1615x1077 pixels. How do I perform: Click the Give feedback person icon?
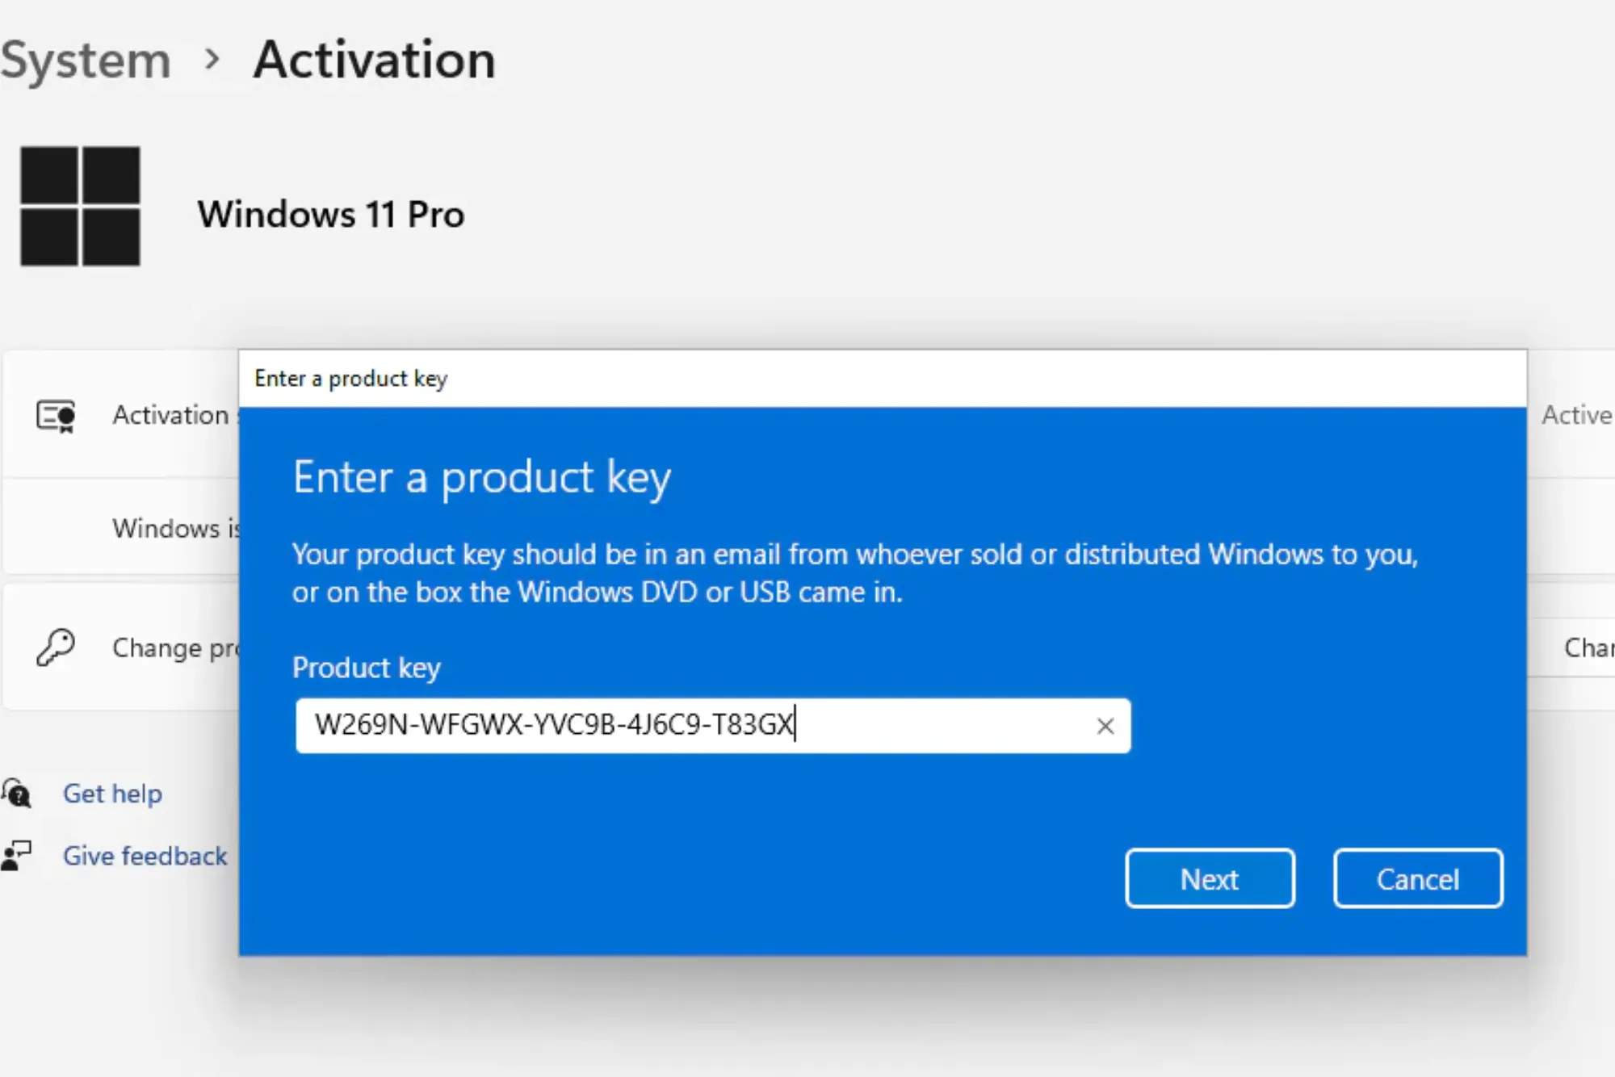coord(16,856)
